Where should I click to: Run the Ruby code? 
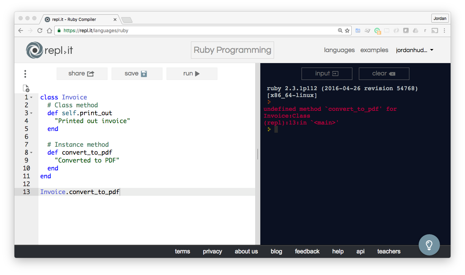(x=192, y=73)
